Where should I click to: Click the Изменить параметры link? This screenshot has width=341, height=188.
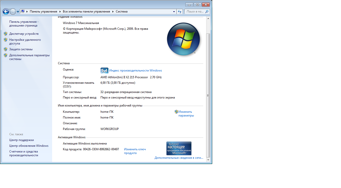coord(186,114)
